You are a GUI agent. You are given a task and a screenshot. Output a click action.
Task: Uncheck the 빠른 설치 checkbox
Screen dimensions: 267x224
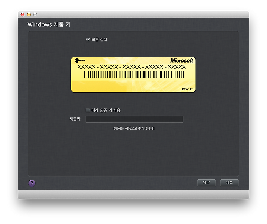tap(88, 40)
